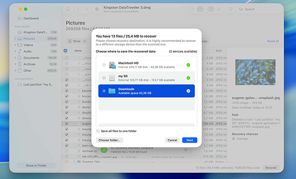Click Downloads folder icon

coord(112,91)
